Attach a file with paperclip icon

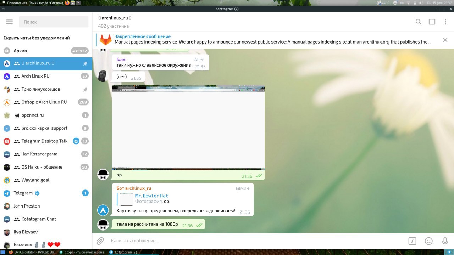tap(100, 241)
